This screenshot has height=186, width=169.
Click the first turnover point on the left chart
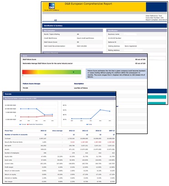[21, 109]
